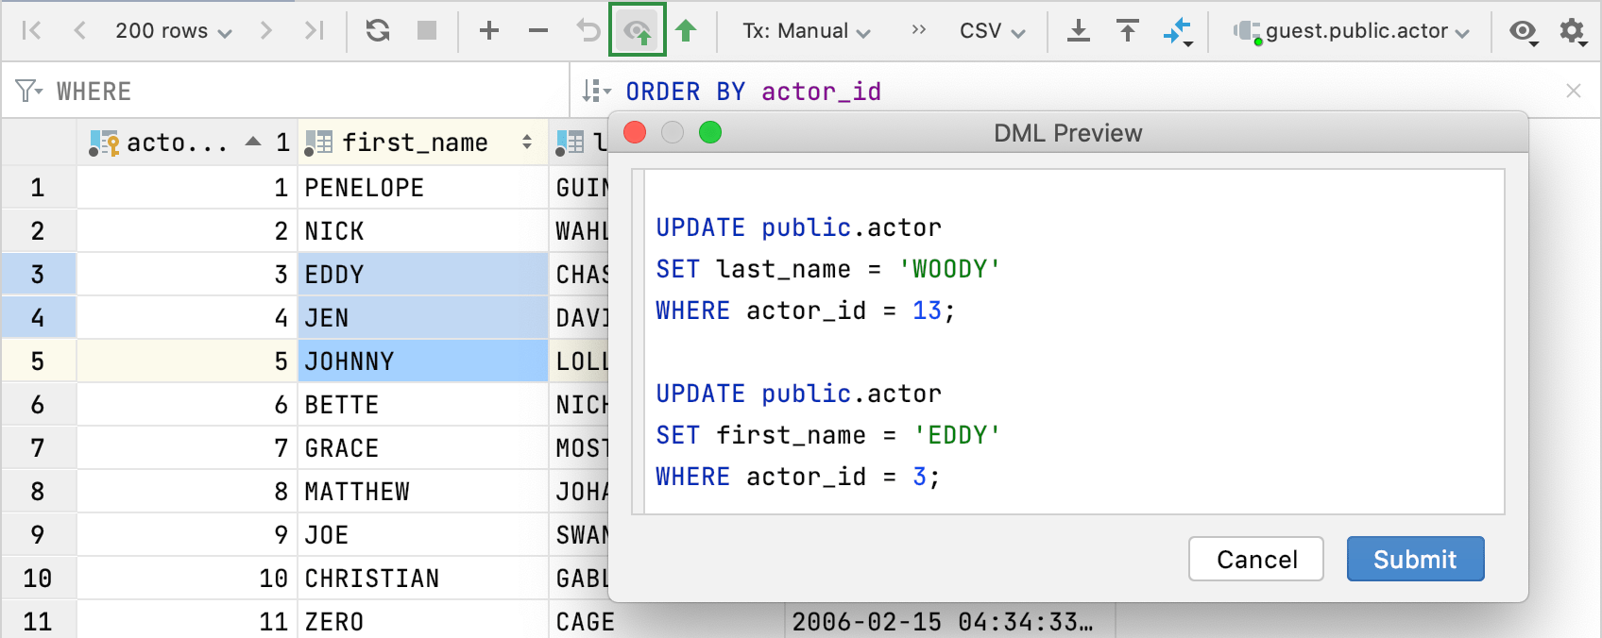Select the BETTE cell
1602x638 pixels.
(x=423, y=405)
